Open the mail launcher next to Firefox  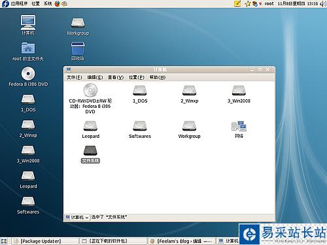(64, 3)
